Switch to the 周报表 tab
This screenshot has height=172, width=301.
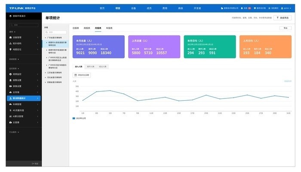click(x=87, y=28)
